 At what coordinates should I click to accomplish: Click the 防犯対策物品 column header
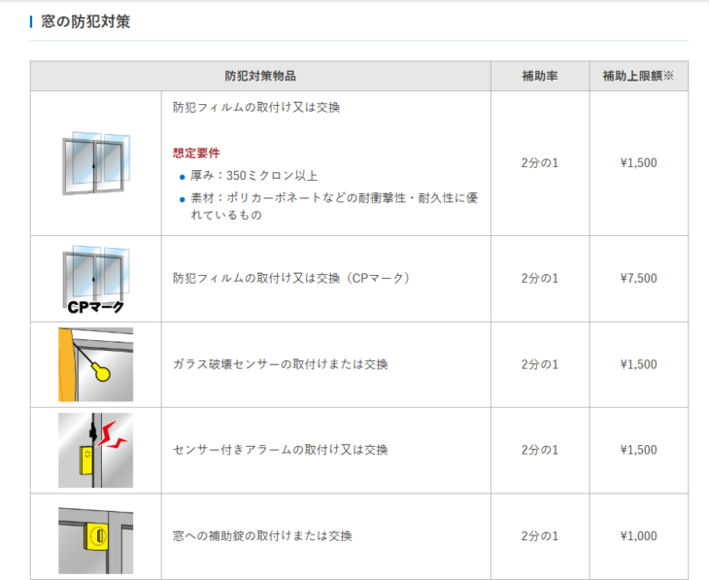point(260,76)
